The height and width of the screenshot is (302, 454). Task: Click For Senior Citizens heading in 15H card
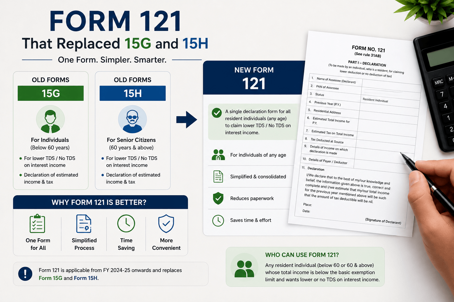point(131,140)
